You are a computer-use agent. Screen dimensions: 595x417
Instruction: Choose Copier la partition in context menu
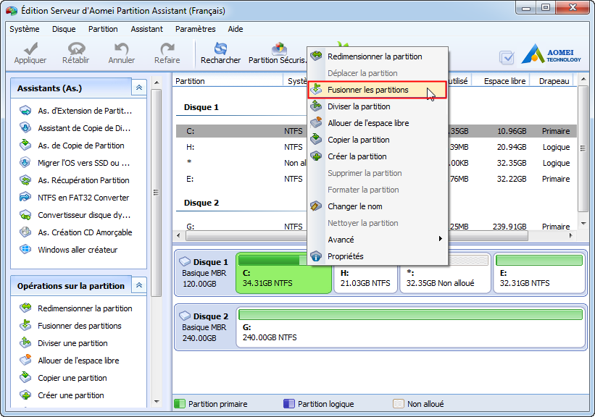377,140
